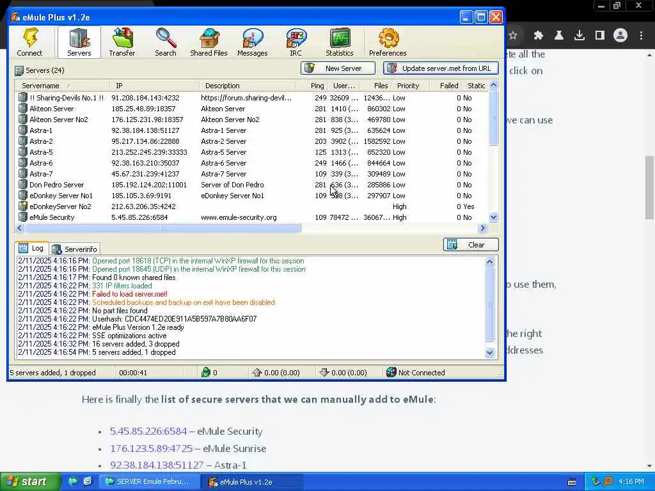Select the !! Sharing-Devils No.1 !! server row

pyautogui.click(x=251, y=98)
